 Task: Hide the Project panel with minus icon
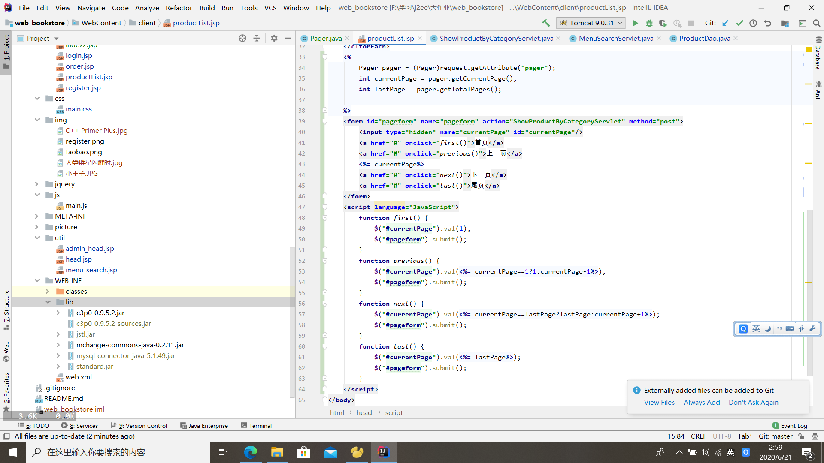[x=288, y=38]
